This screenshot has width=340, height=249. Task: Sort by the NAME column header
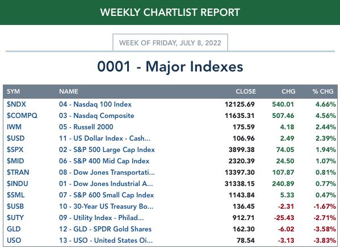click(x=69, y=91)
